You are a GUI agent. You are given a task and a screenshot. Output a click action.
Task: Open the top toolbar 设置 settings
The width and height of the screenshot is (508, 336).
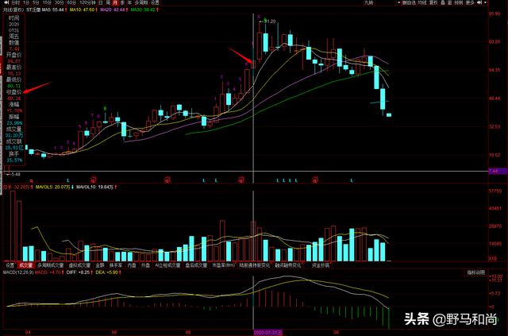155,2
